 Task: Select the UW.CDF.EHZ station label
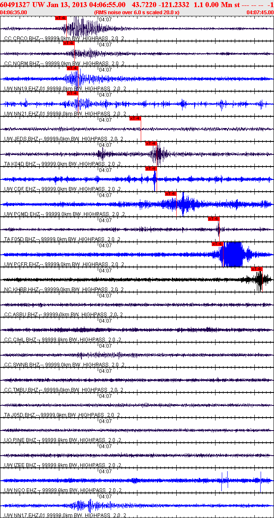click(20, 189)
